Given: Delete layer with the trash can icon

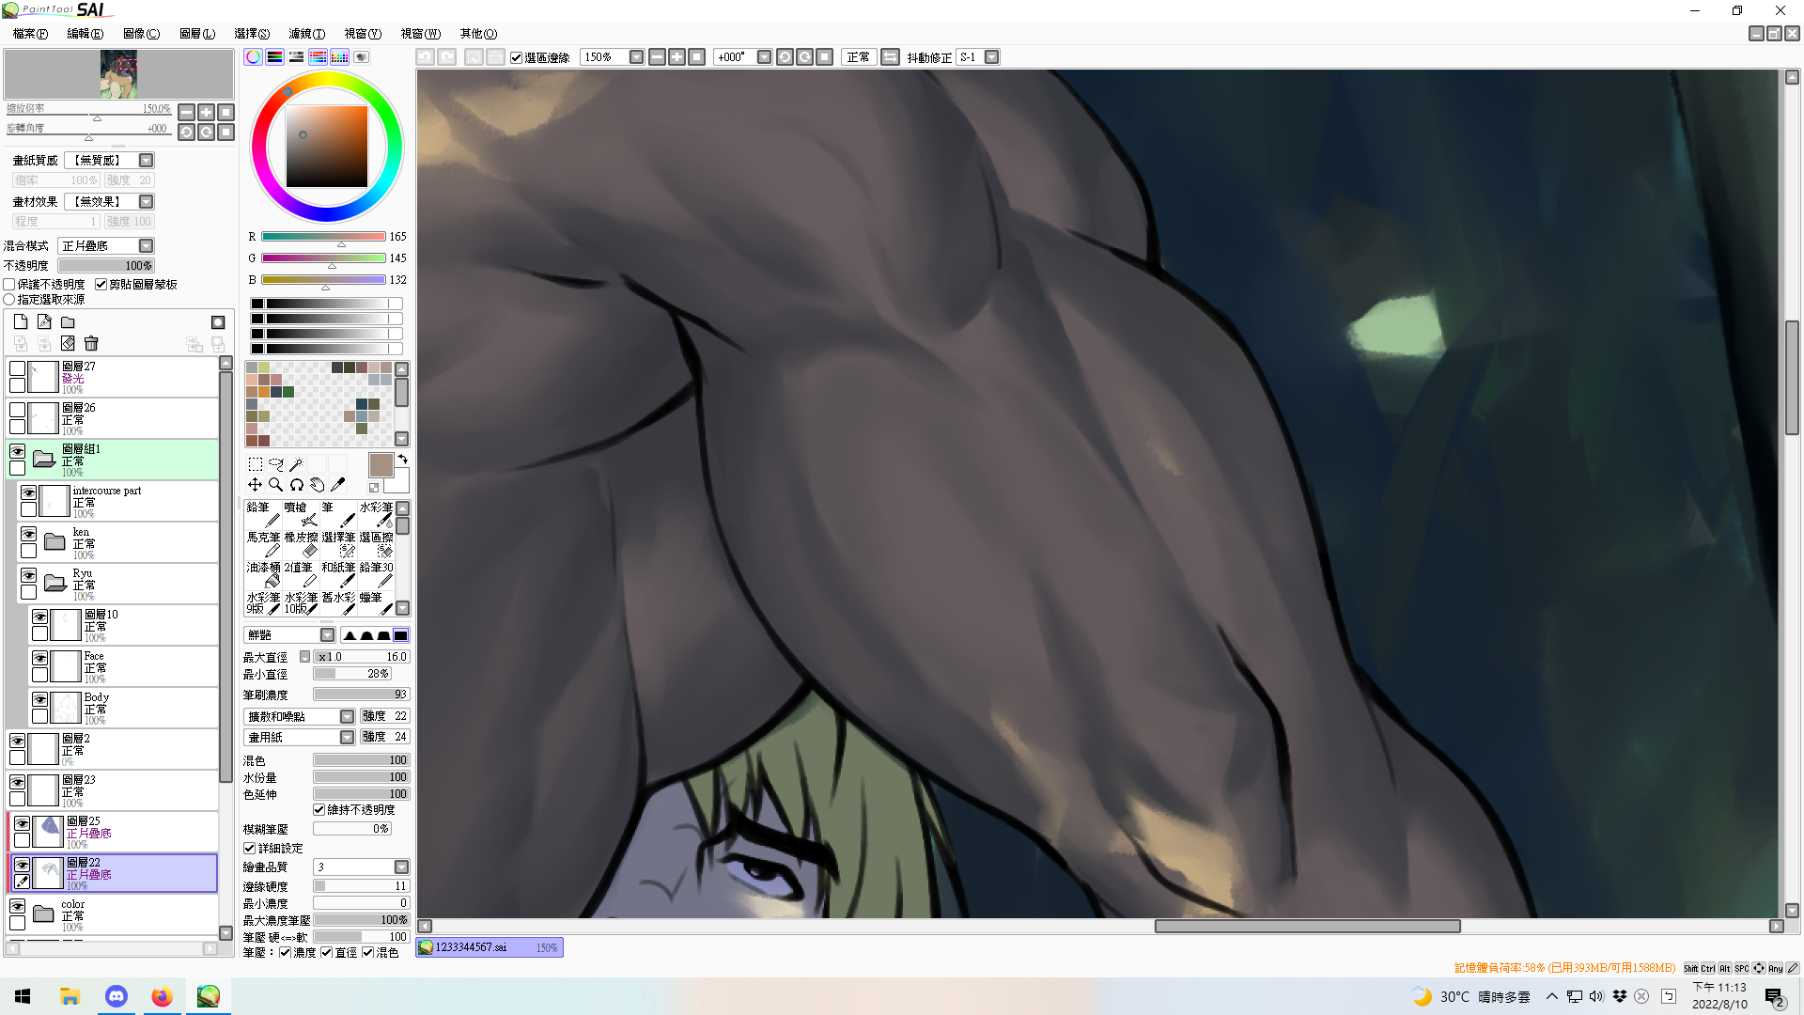Looking at the screenshot, I should tap(91, 344).
